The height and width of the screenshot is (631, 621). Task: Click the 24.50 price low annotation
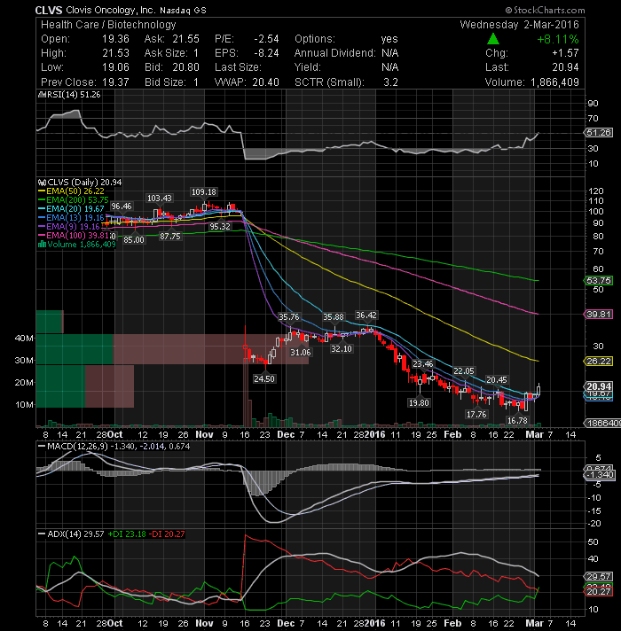pos(264,378)
